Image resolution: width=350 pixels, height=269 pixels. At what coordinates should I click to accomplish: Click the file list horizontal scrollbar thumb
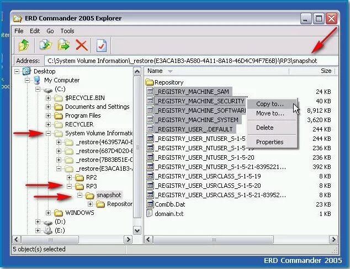[x=214, y=240]
